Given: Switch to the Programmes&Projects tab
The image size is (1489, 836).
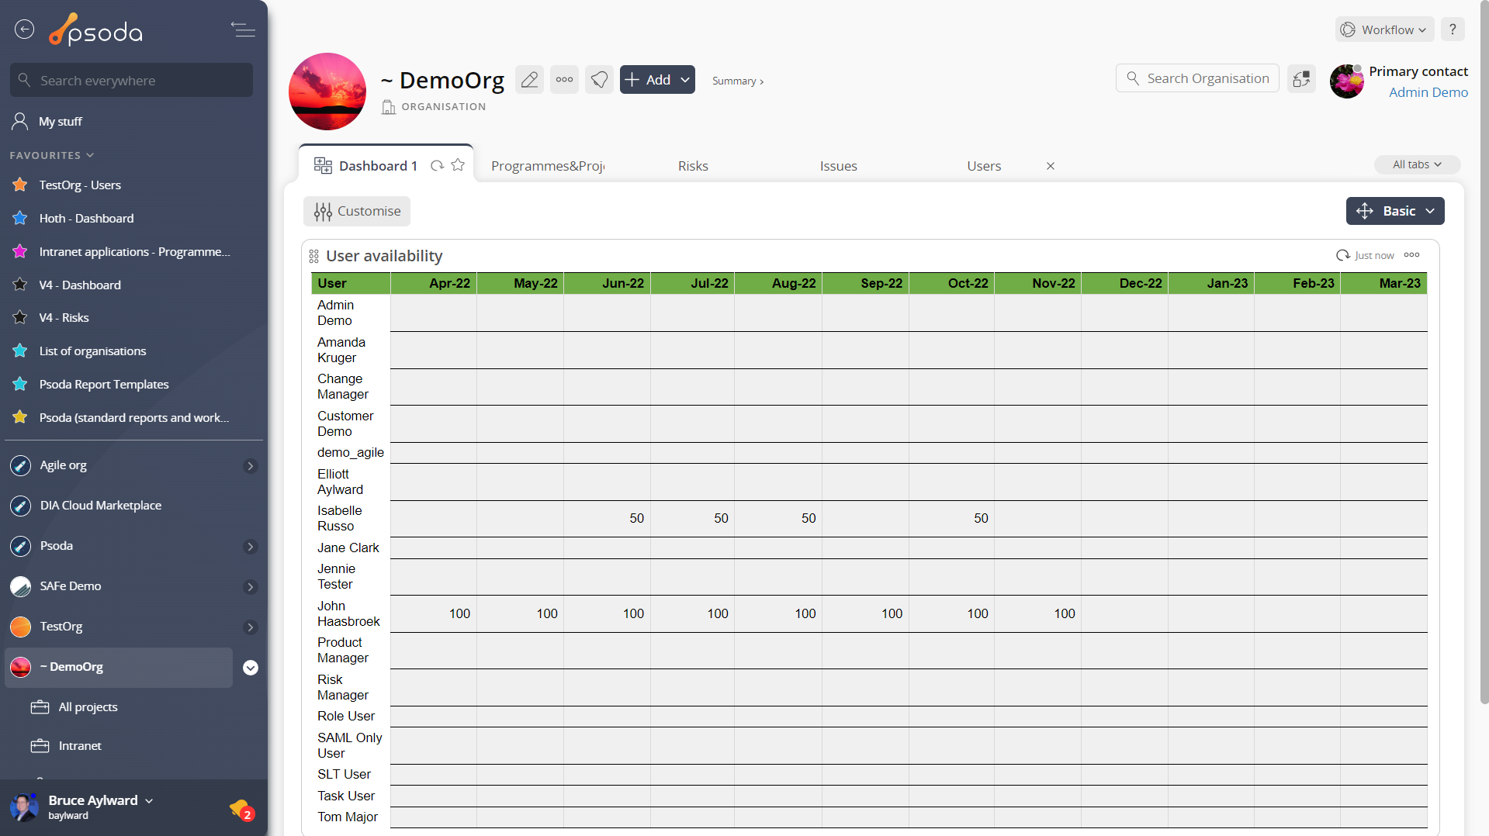Looking at the screenshot, I should click(548, 166).
